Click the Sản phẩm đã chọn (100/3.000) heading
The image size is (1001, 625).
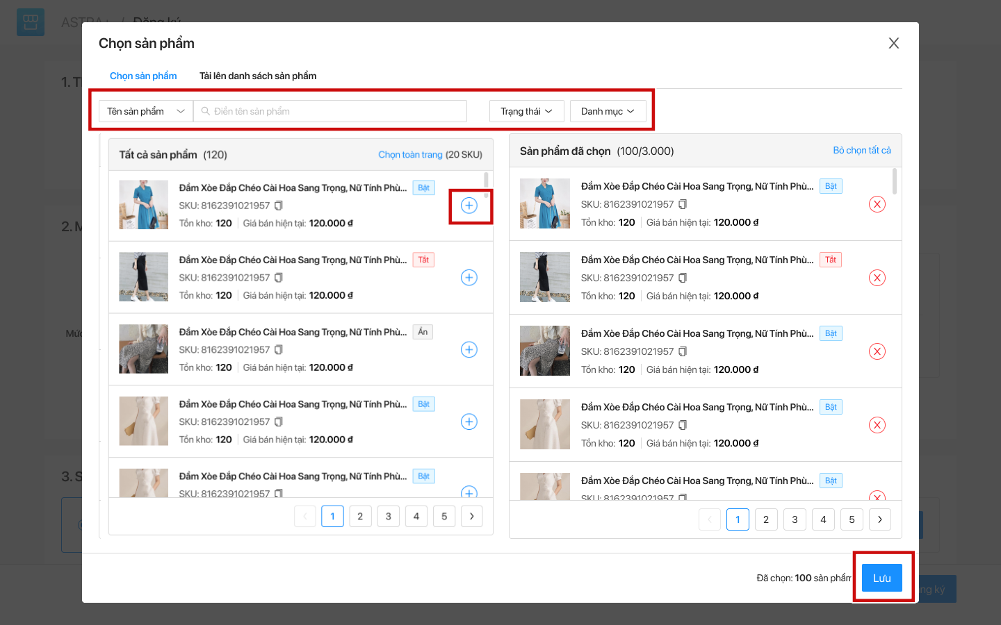[x=597, y=151]
